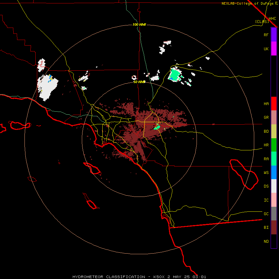This screenshot has width=279, height=279.
Task: Click the RA legend label
Action: (266, 159)
